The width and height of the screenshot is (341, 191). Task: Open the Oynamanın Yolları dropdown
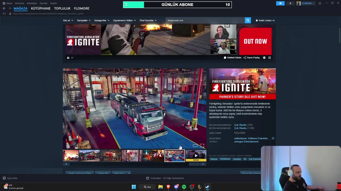[x=124, y=20]
